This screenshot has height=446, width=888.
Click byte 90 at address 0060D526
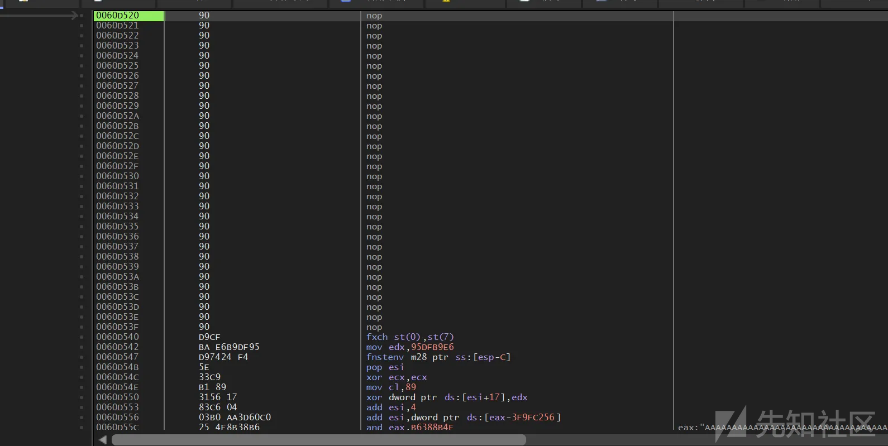(204, 76)
